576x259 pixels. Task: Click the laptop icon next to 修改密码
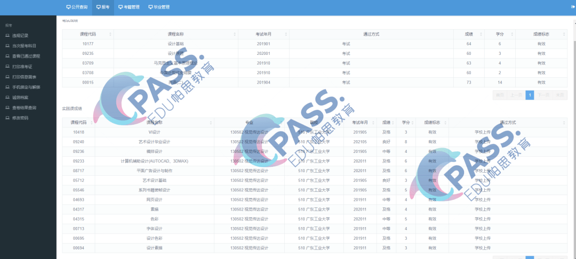(7, 118)
